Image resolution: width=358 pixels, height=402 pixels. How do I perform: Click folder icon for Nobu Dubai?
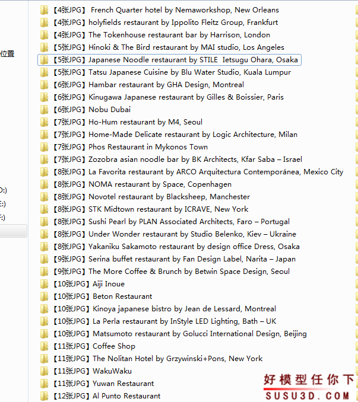coord(44,110)
